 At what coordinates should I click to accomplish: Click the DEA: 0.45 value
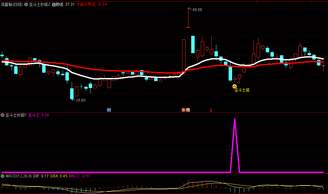click(x=59, y=176)
